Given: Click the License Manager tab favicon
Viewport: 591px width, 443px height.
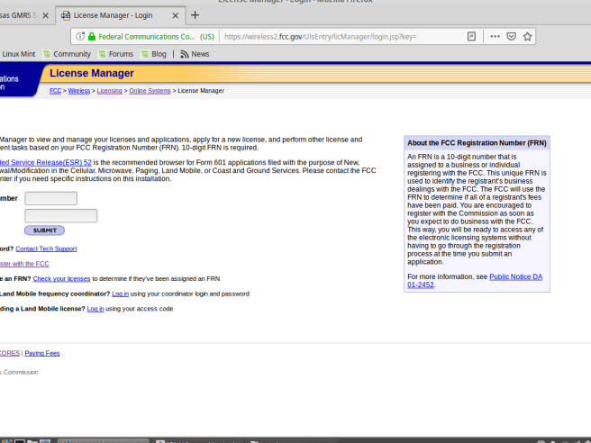Looking at the screenshot, I should 66,15.
